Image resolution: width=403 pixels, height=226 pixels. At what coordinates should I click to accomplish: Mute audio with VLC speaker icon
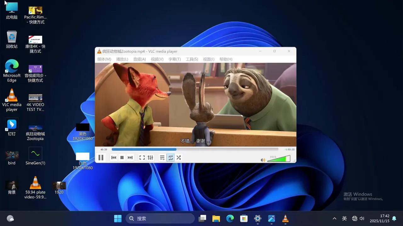tap(263, 160)
